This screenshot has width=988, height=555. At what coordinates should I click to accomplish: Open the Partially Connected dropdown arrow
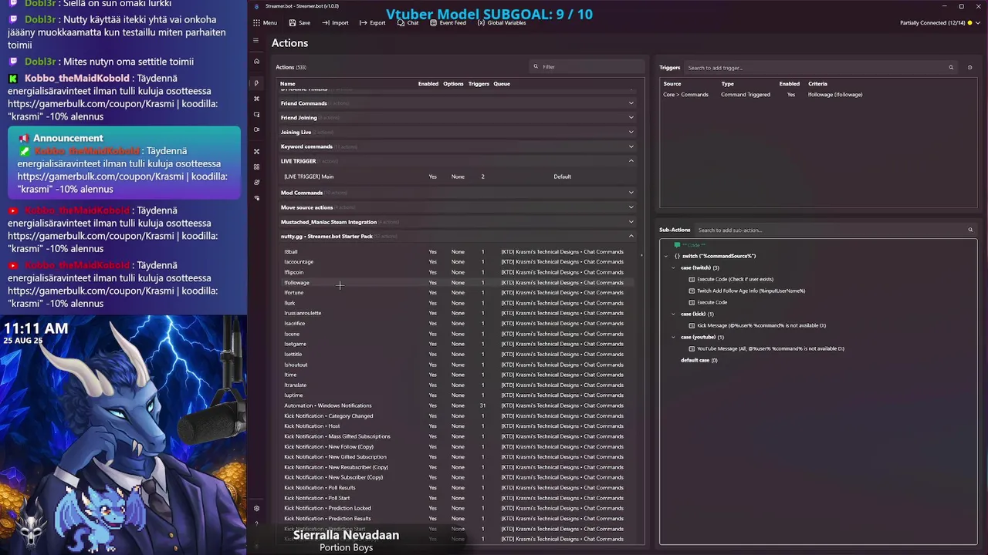tap(980, 22)
